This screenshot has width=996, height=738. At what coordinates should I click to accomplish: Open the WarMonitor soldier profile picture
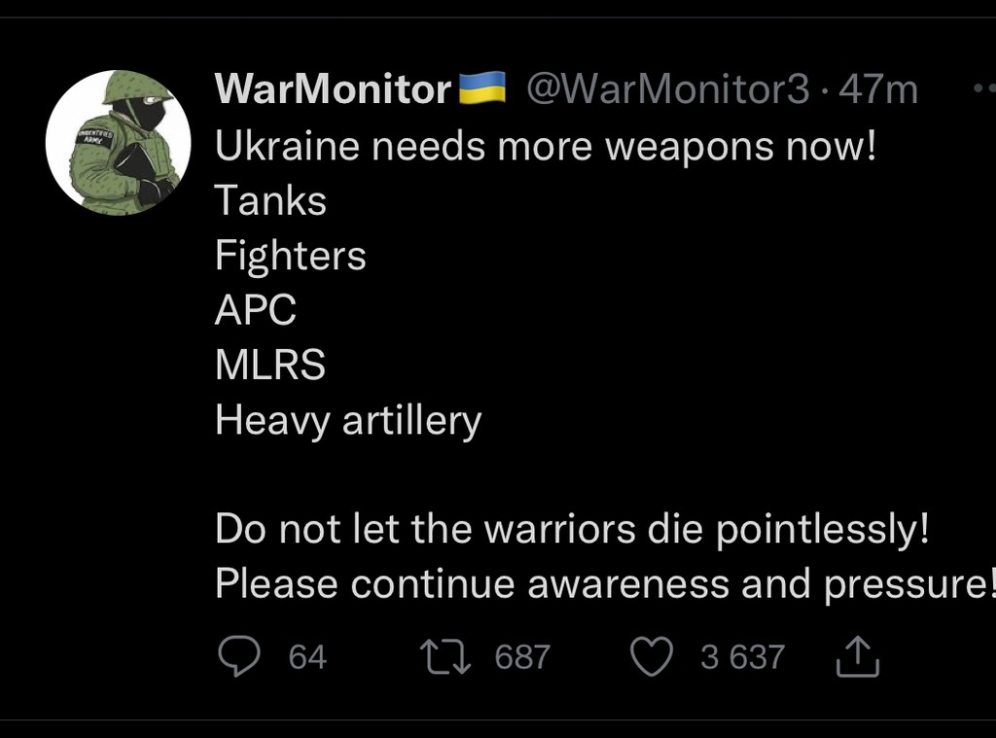coord(118,142)
